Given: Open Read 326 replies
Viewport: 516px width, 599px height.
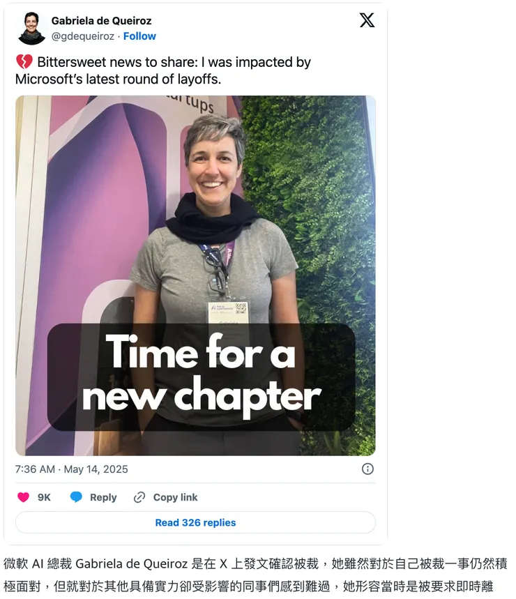Looking at the screenshot, I should point(195,522).
